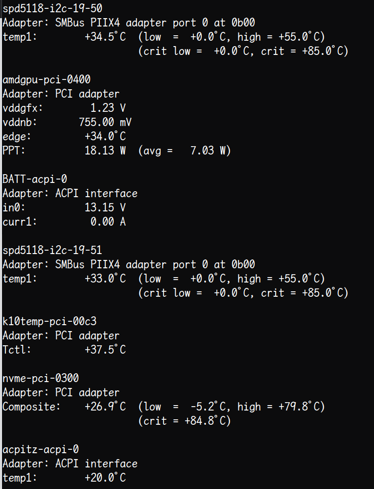Click the nvme-pci-0300 device header
Image resolution: width=374 pixels, height=489 pixels.
pyautogui.click(x=41, y=378)
